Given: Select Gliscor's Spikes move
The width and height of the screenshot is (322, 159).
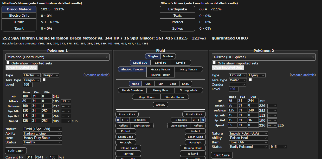Looking at the screenshot, I should (x=178, y=29).
